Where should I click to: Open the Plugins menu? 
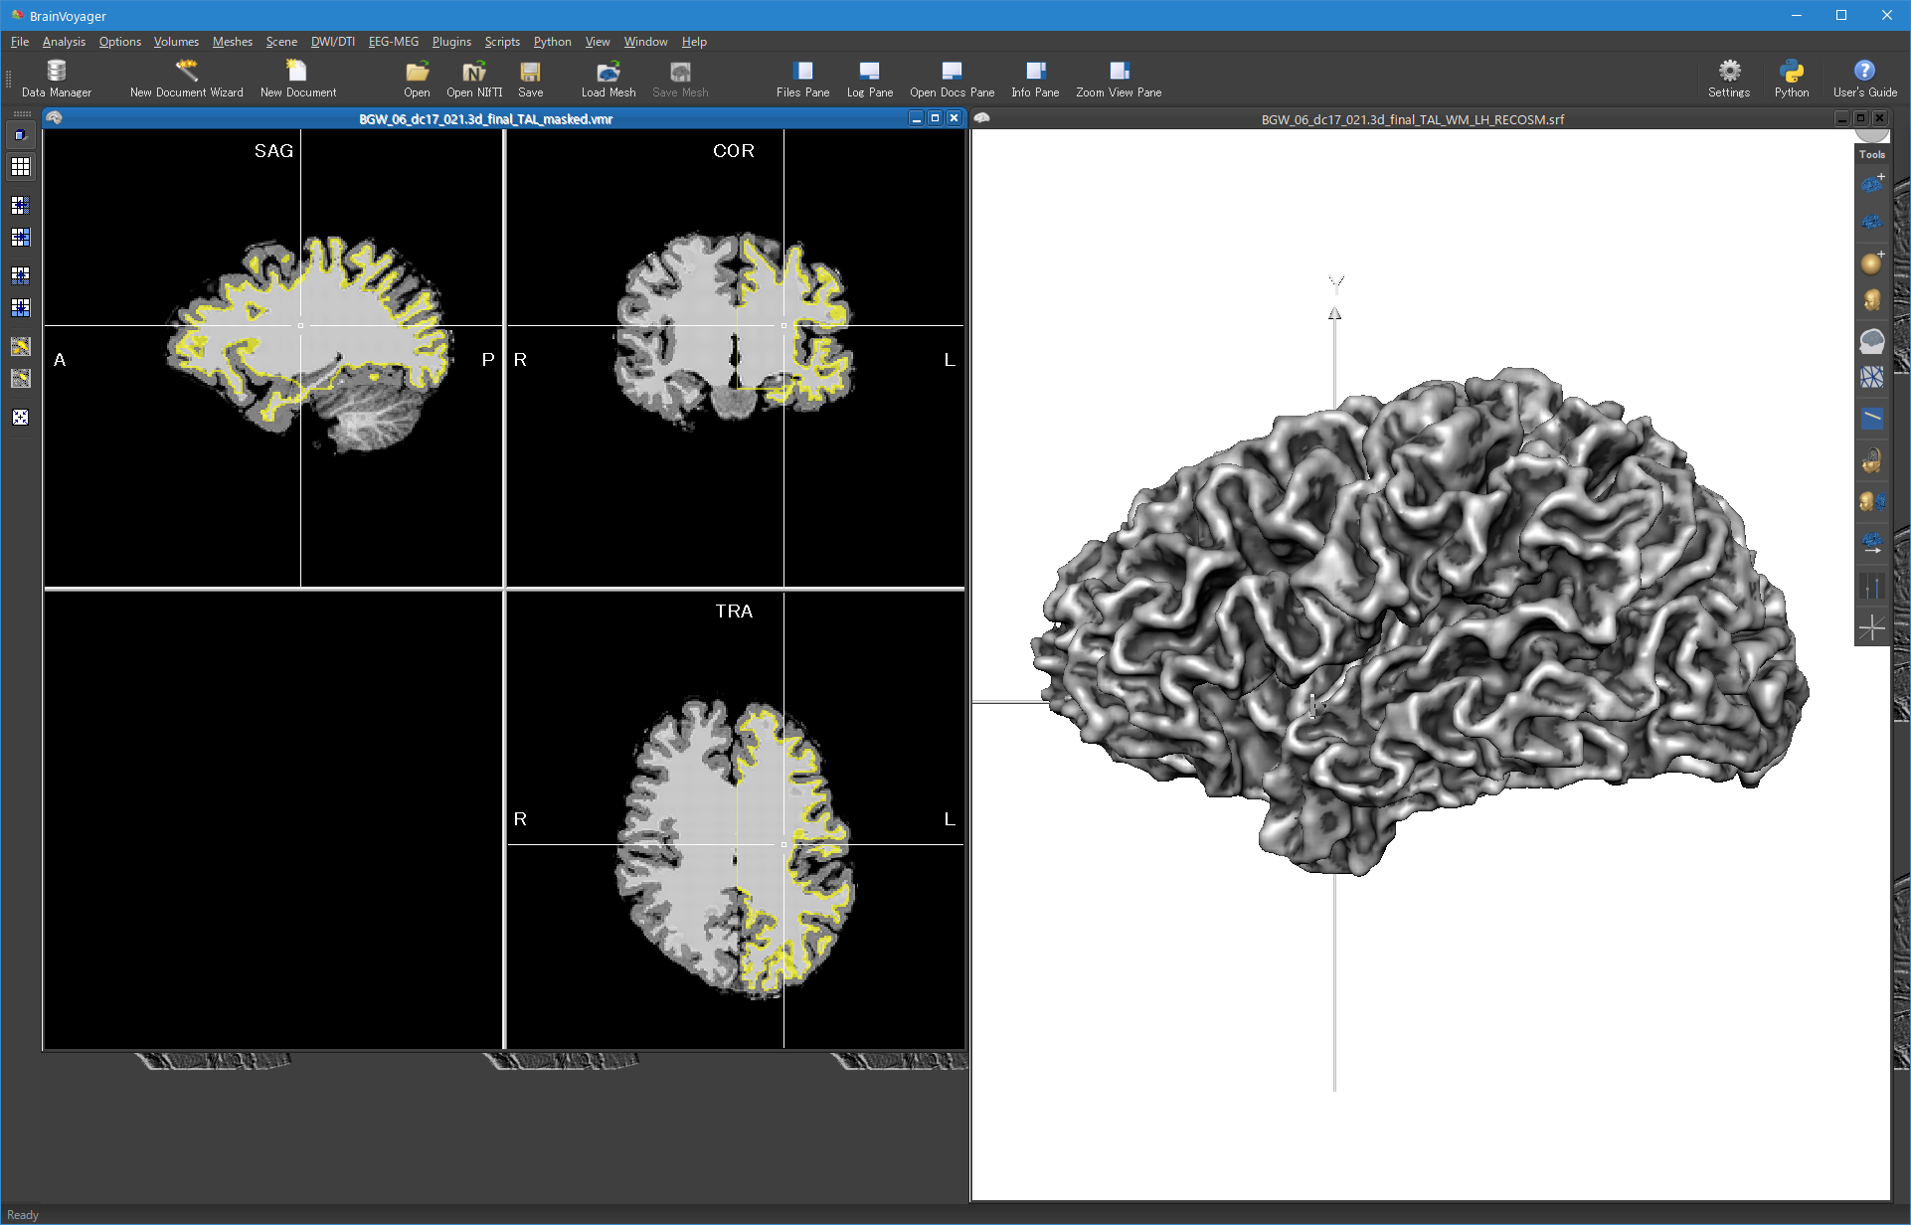coord(451,42)
